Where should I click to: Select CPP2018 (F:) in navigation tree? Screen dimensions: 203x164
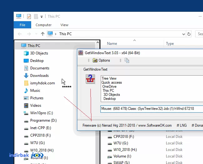41,135
